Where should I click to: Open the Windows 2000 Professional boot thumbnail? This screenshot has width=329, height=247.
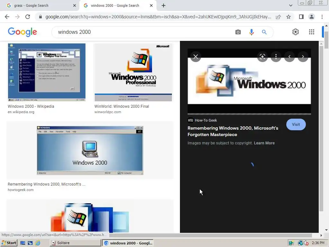pyautogui.click(x=133, y=72)
